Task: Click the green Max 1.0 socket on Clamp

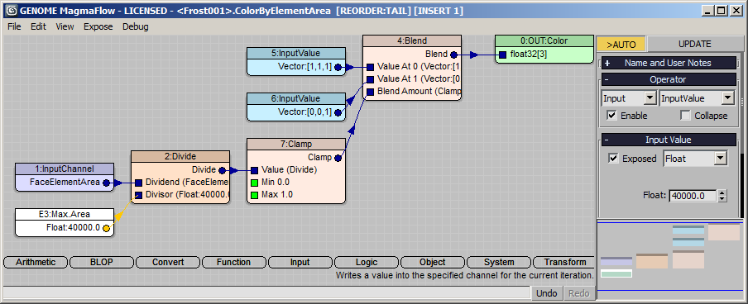Action: 254,195
